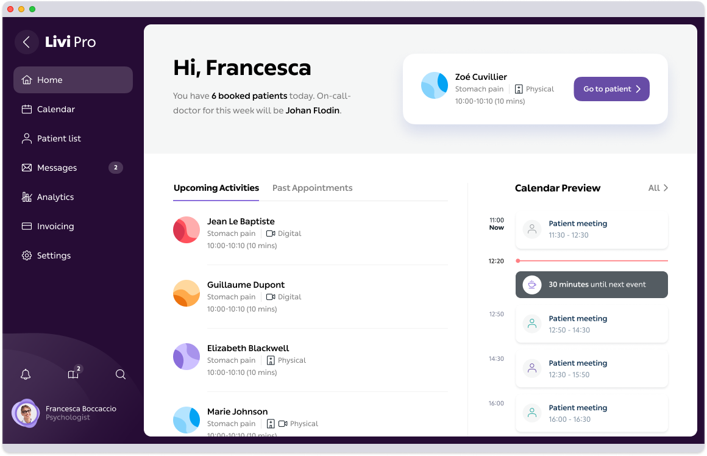Click the Analytics chart icon
707x456 pixels.
tap(27, 197)
